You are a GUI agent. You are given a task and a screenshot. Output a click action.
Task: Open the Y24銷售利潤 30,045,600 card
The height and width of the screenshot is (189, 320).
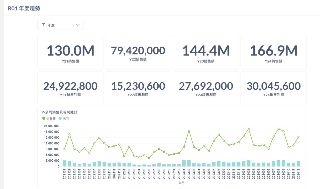pos(274,88)
